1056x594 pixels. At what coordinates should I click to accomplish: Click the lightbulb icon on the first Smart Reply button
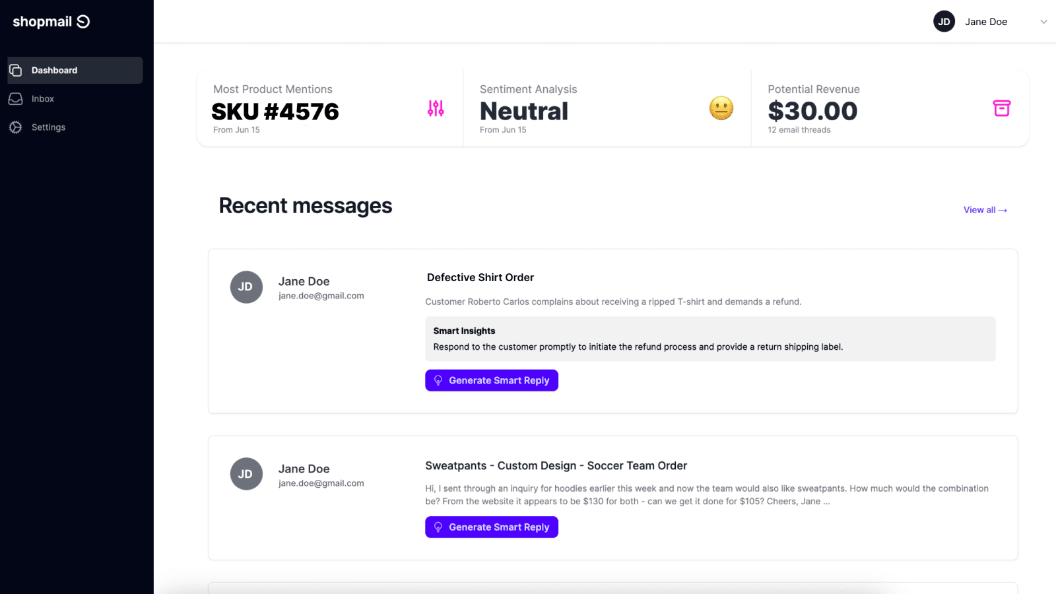[x=439, y=380]
